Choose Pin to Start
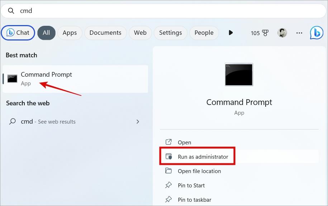Image resolution: width=328 pixels, height=206 pixels. (x=239, y=185)
